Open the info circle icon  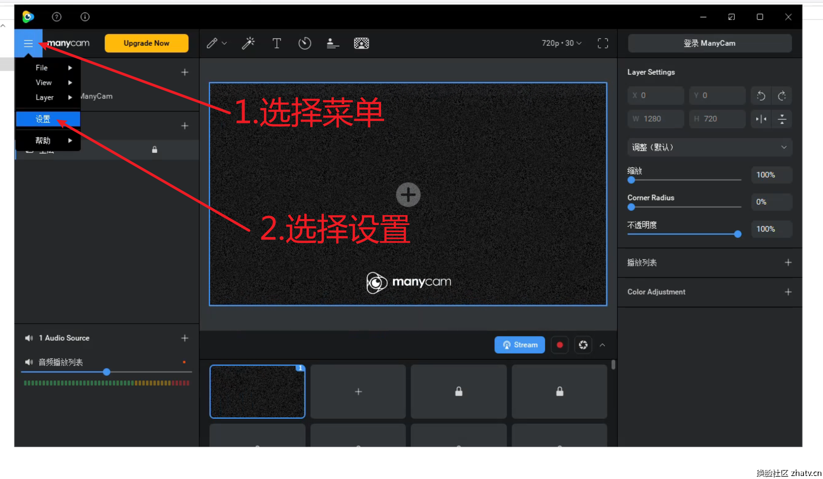pos(85,17)
